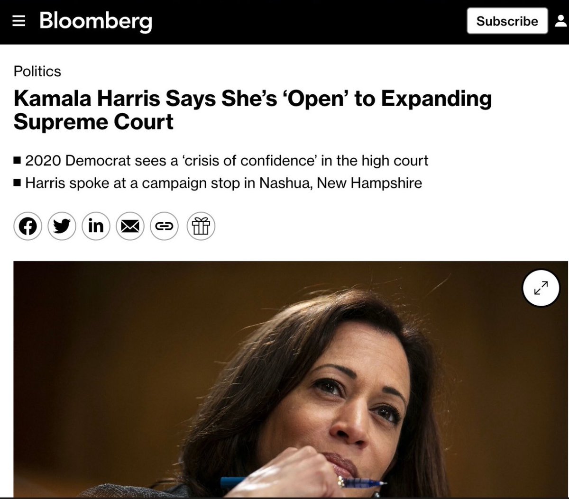Click the Subscribe button
569x499 pixels.
pos(507,21)
